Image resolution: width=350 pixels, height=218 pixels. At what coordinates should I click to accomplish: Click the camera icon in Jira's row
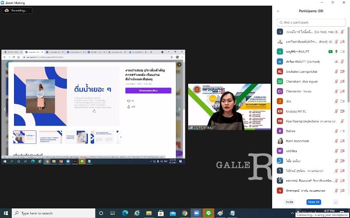(343, 101)
